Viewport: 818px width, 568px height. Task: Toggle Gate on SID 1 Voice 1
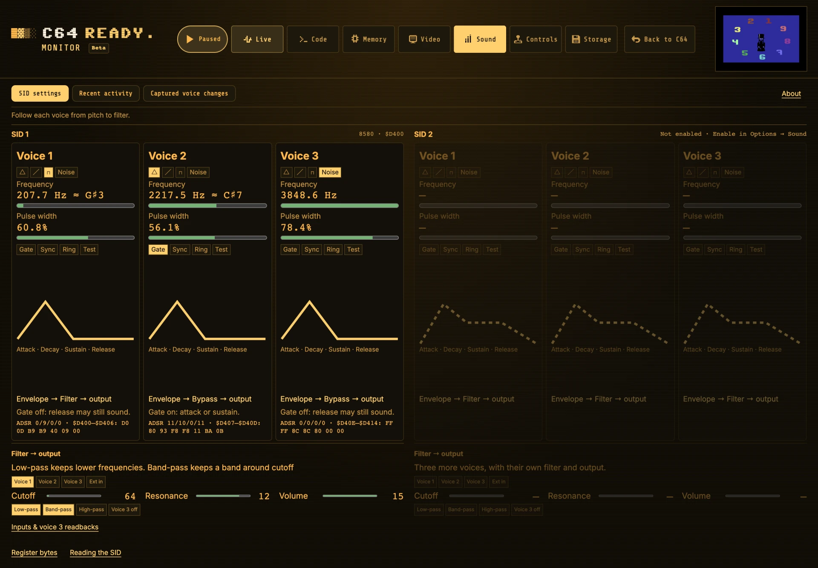point(26,250)
